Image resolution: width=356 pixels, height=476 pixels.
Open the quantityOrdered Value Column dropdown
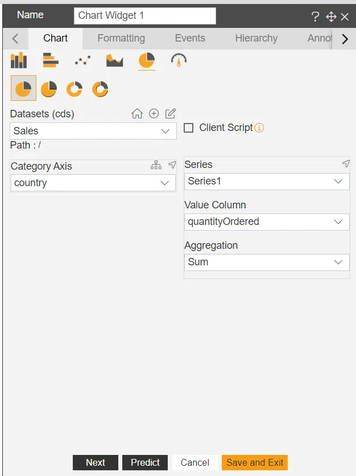click(x=267, y=222)
